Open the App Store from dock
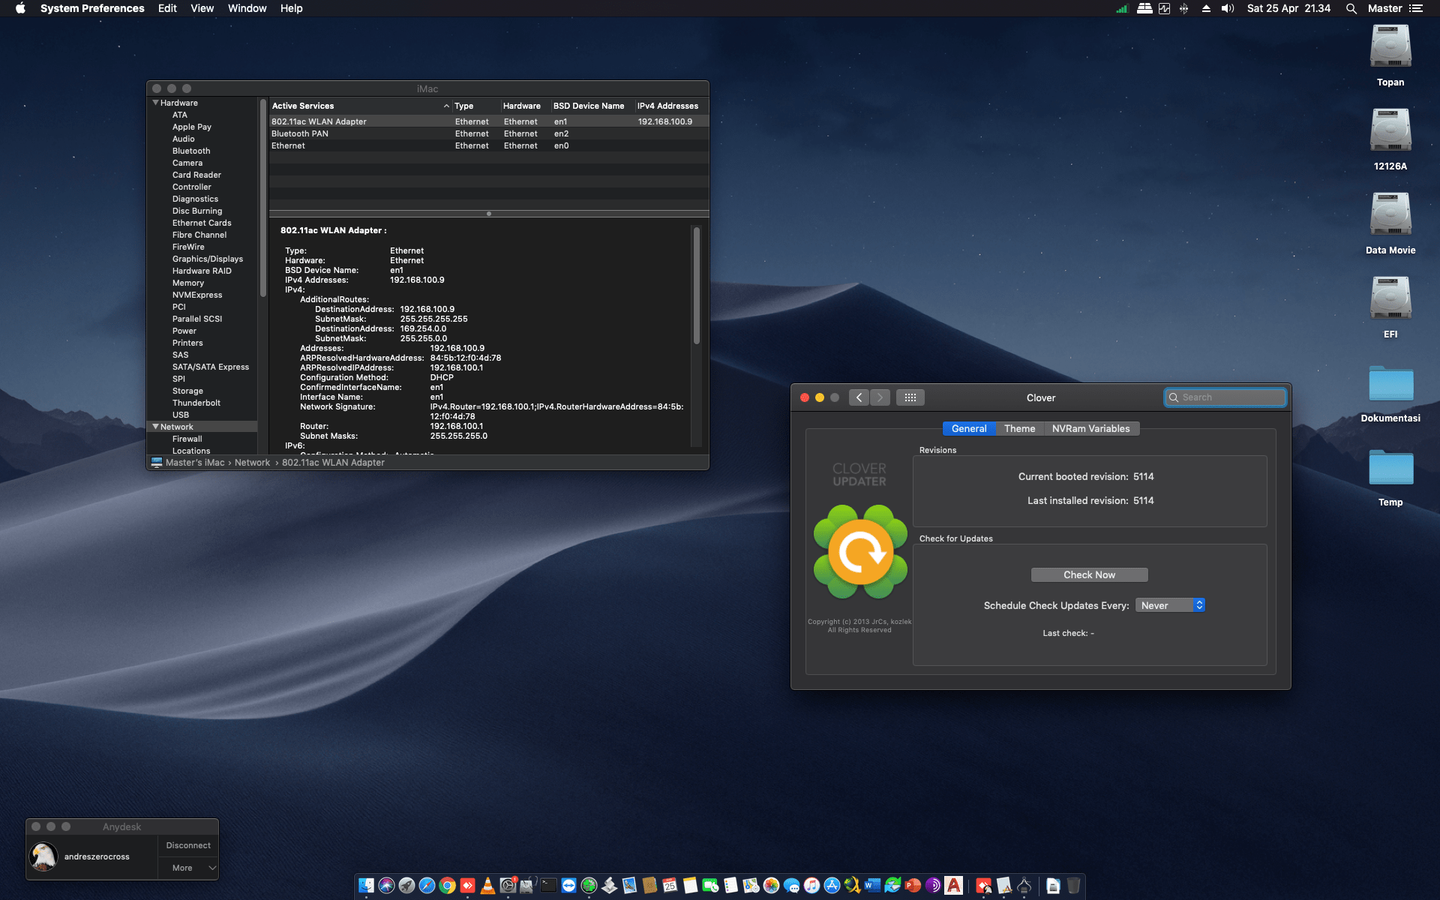 [832, 886]
